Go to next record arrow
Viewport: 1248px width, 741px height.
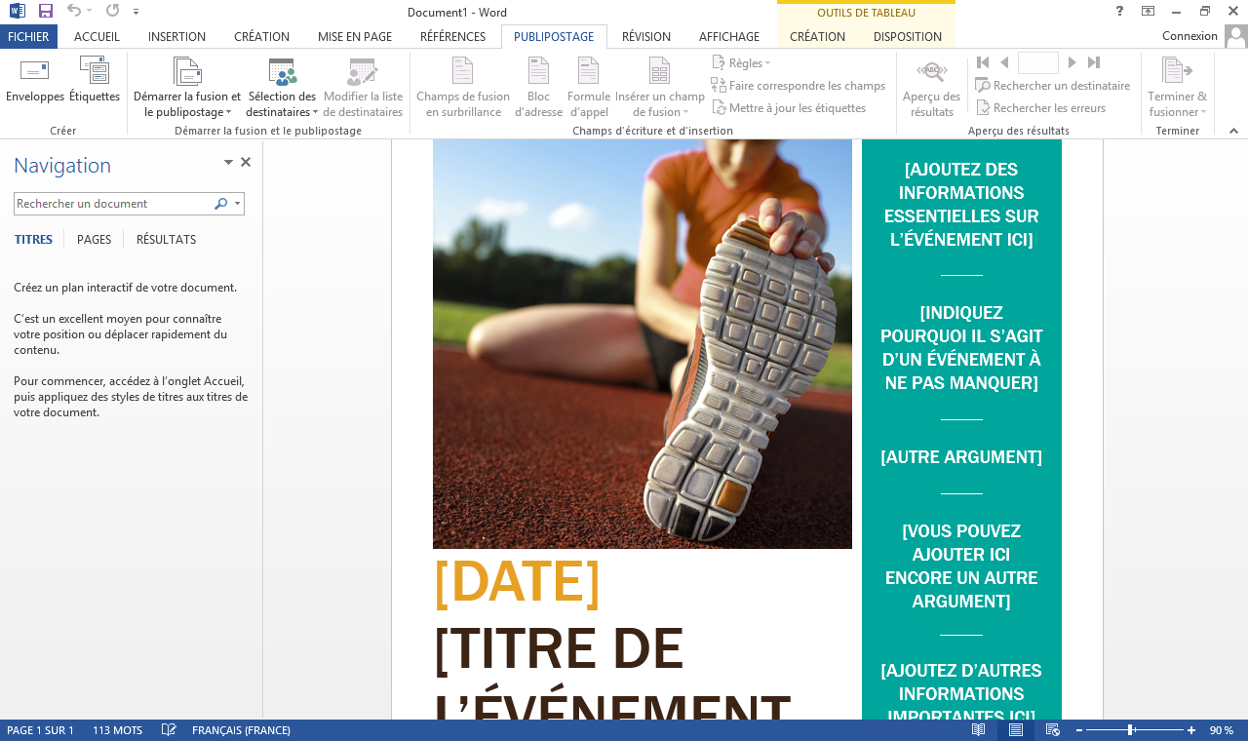[1072, 62]
